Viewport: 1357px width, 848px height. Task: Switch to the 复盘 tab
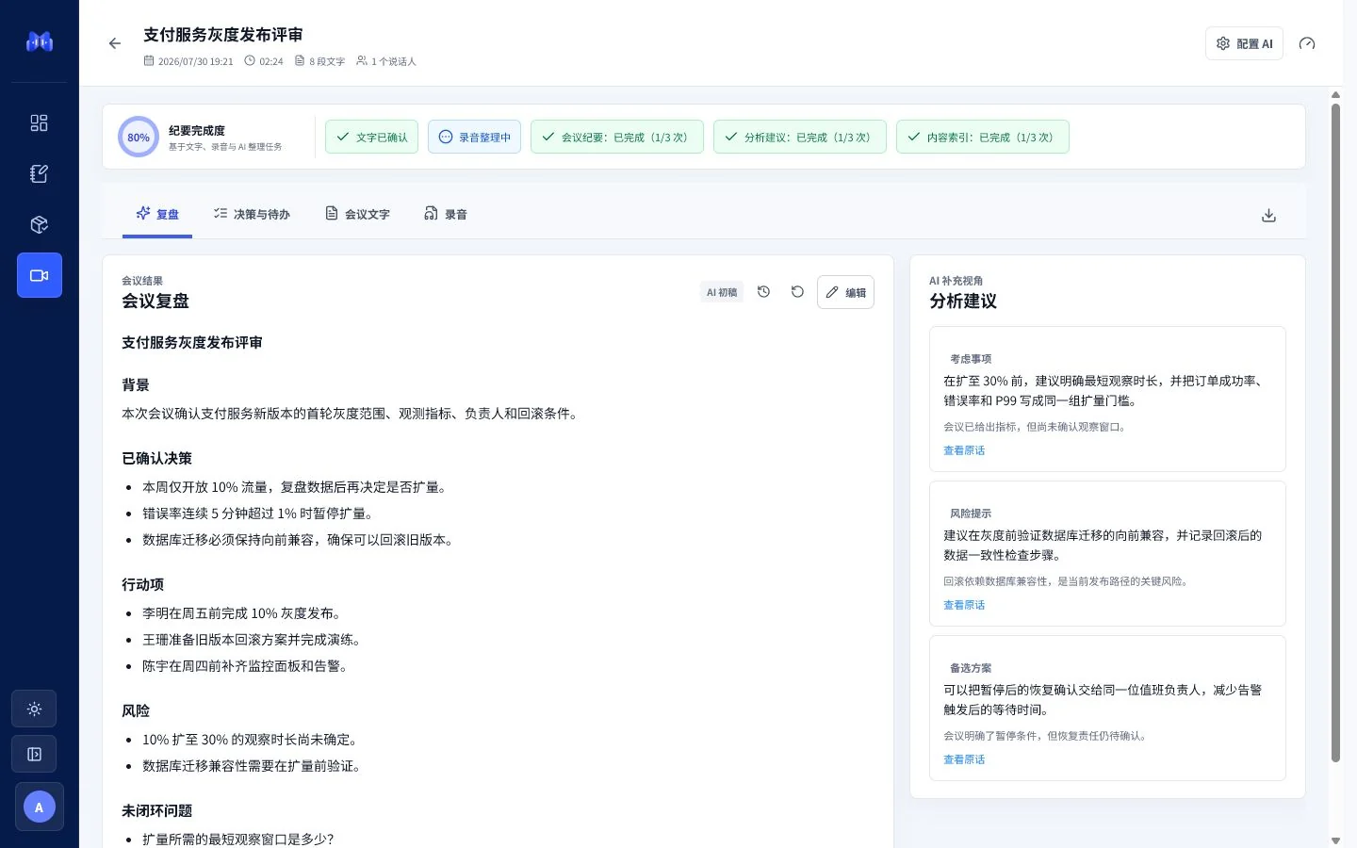point(157,214)
